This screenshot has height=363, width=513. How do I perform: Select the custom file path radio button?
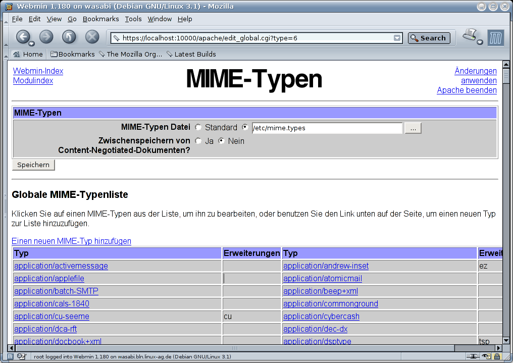(x=245, y=127)
